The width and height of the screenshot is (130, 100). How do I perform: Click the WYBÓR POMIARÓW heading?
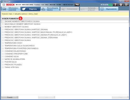[x=10, y=19]
